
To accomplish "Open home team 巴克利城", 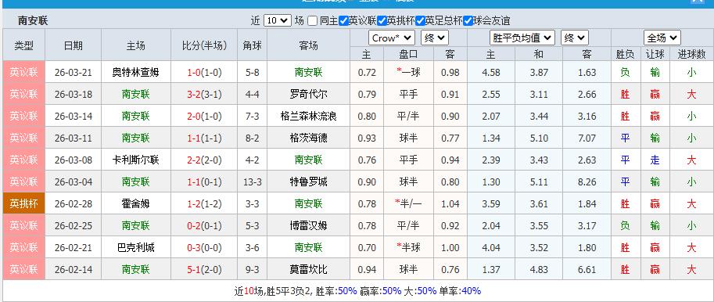I will tap(136, 247).
